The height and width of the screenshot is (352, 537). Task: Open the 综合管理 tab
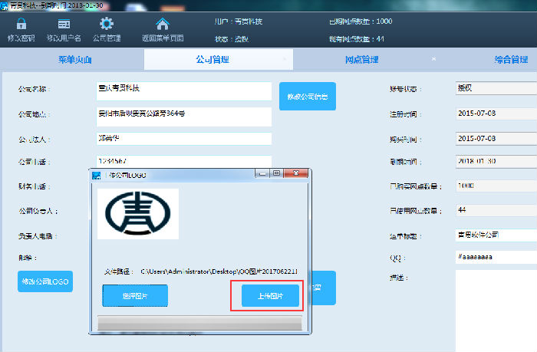tap(510, 59)
